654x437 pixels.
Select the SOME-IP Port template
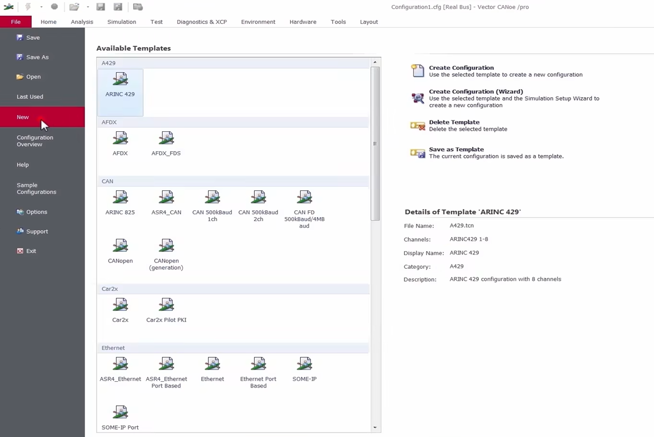pyautogui.click(x=120, y=418)
